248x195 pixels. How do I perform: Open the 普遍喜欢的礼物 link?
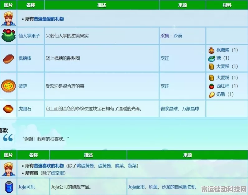pyautogui.click(x=49, y=166)
